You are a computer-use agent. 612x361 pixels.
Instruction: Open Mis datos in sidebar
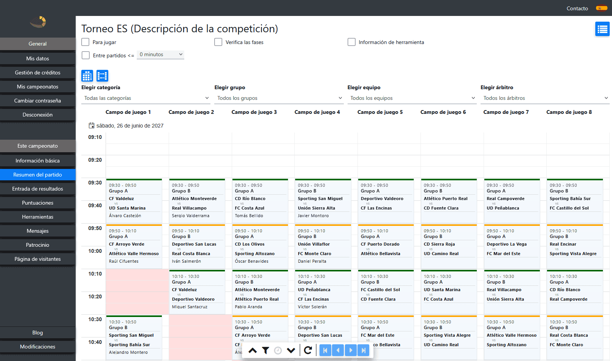(x=38, y=58)
